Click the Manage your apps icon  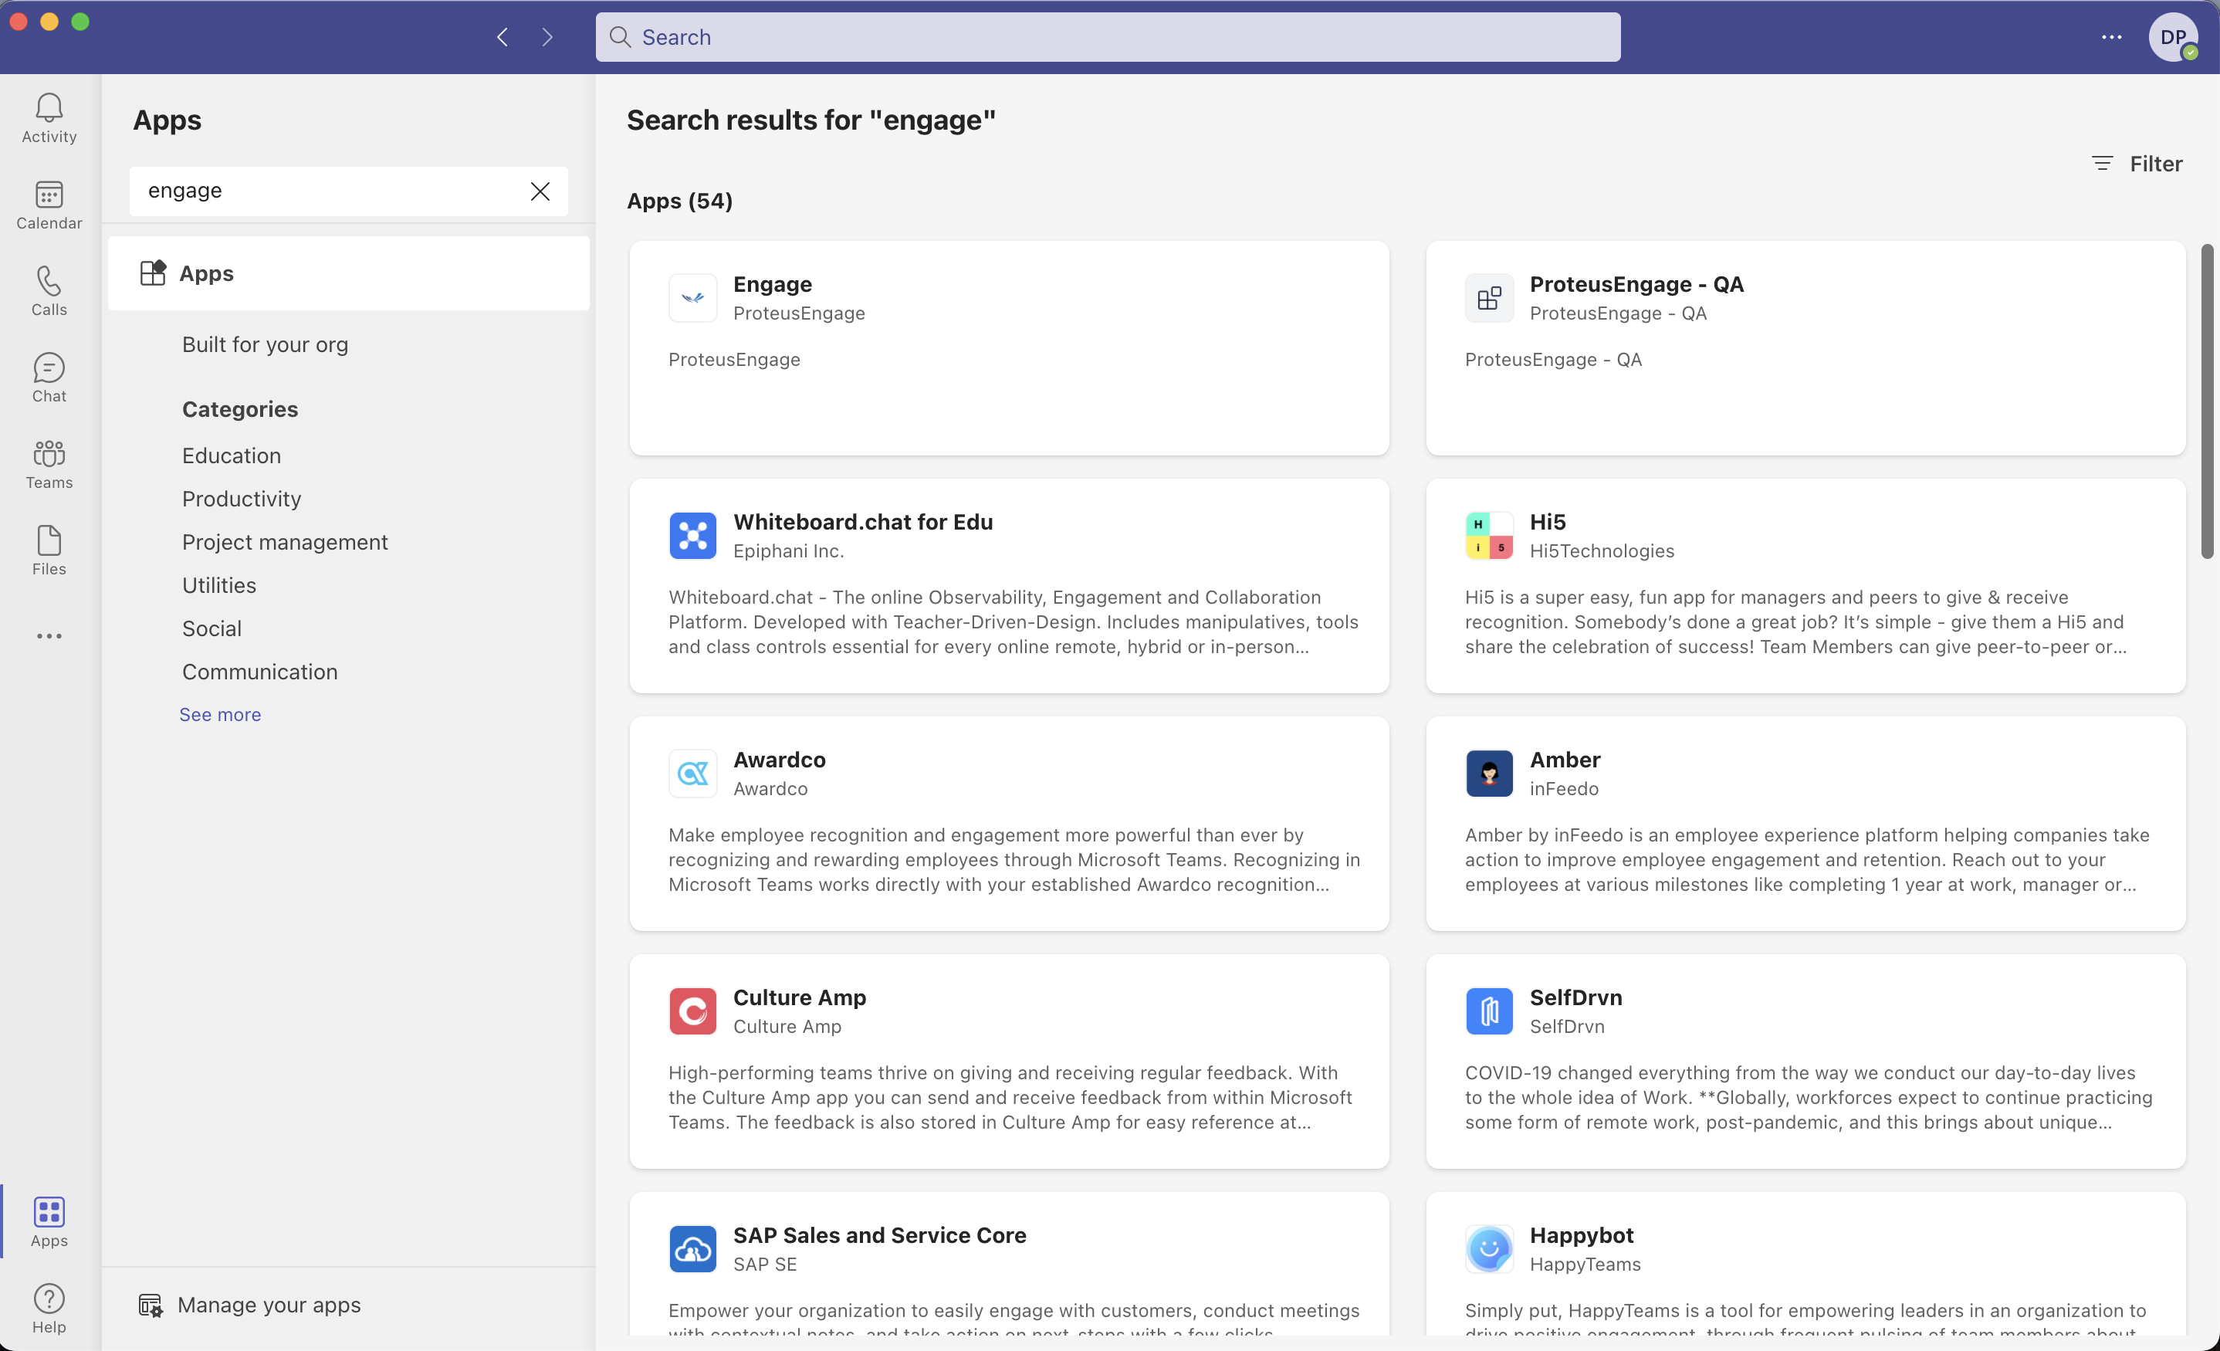(151, 1305)
